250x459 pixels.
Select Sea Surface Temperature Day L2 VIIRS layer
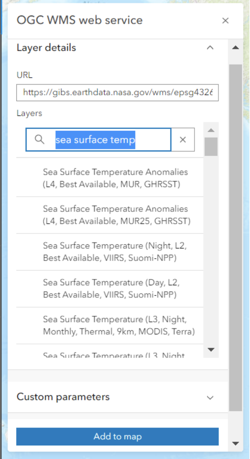pyautogui.click(x=110, y=289)
